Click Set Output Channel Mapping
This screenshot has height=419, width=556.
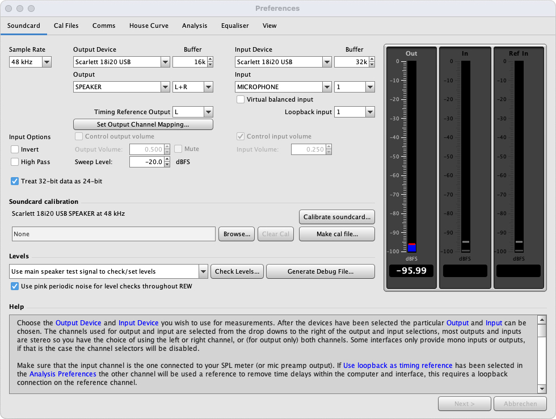pos(143,124)
